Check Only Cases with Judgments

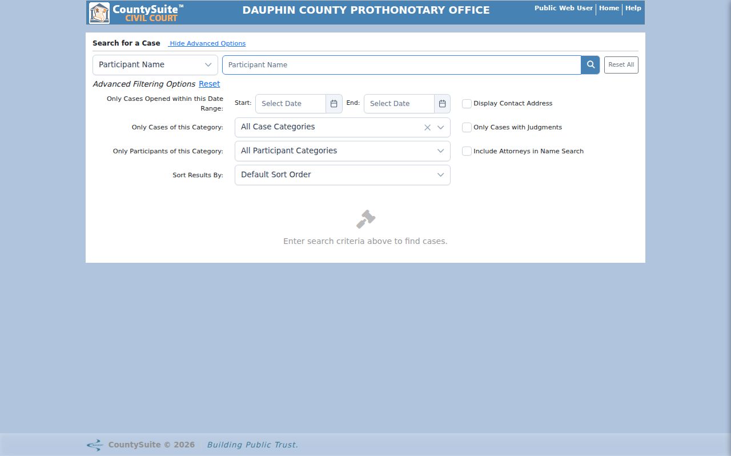tap(467, 128)
